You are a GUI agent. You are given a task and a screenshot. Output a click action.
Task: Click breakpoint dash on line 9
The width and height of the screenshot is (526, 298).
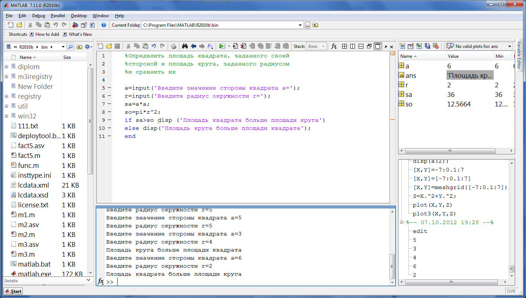tap(110, 120)
